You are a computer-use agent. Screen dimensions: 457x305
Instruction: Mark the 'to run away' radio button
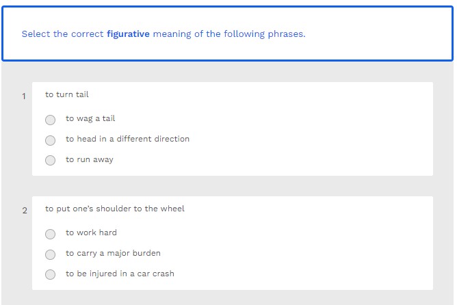pyautogui.click(x=51, y=161)
